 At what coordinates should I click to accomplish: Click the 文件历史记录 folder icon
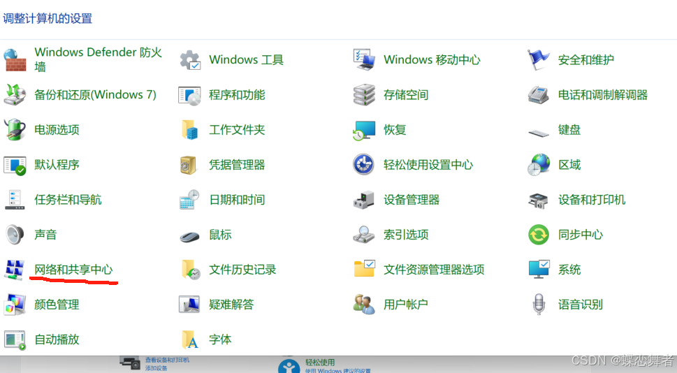191,270
